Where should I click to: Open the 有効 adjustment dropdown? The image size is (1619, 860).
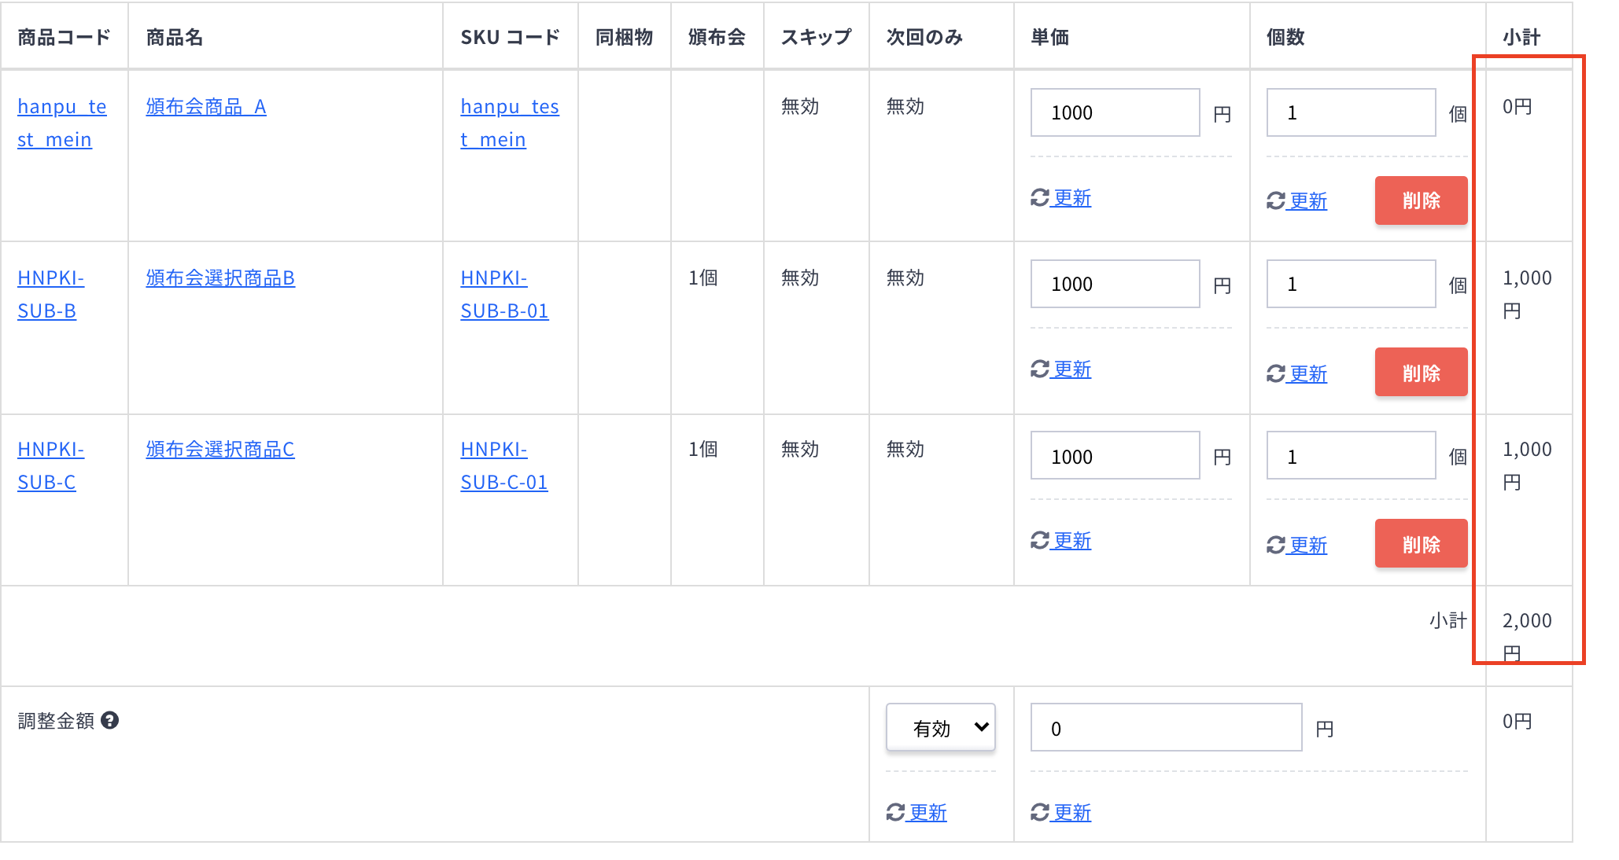pyautogui.click(x=941, y=728)
